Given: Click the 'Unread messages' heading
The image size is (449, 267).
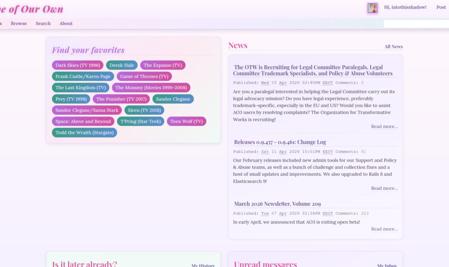Looking at the screenshot, I should (265, 263).
